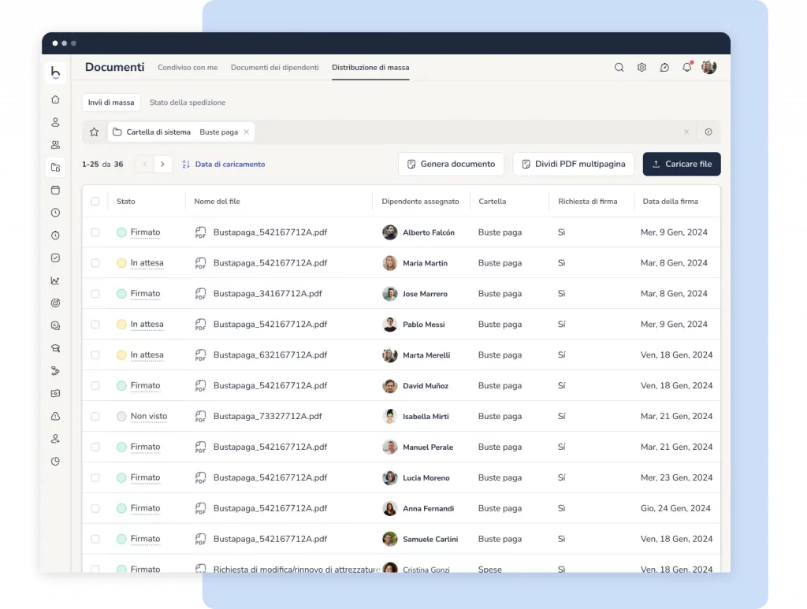Image resolution: width=807 pixels, height=609 pixels.
Task: Open the notifications bell
Action: point(686,68)
